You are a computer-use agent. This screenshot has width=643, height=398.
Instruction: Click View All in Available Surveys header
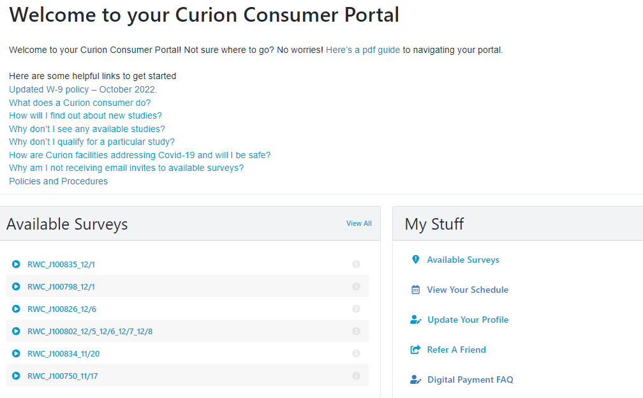(358, 223)
